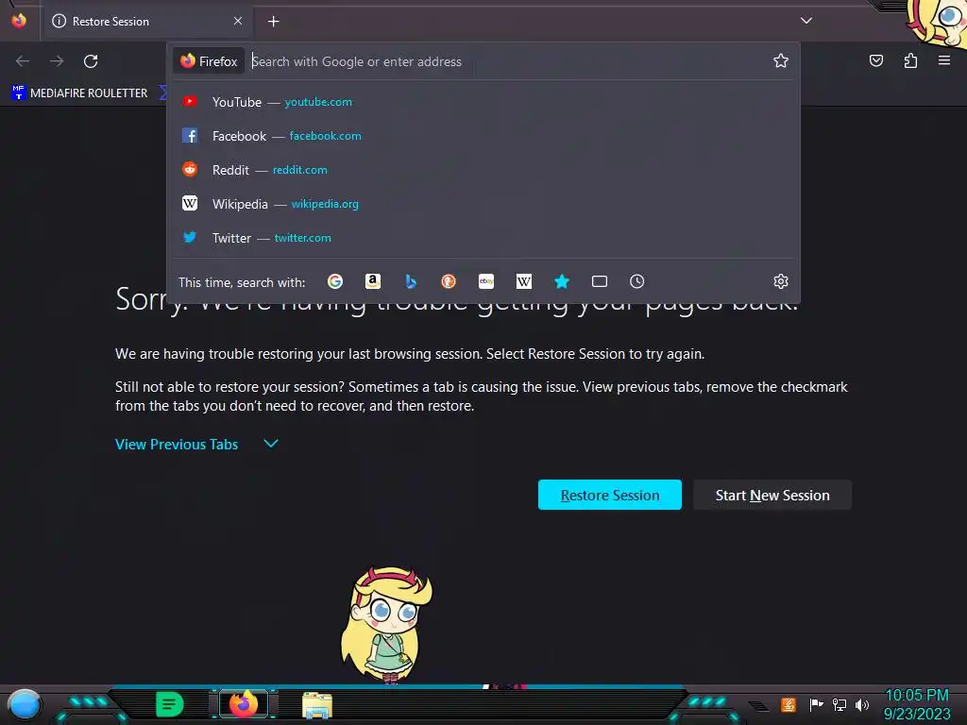Open the Firefox hamburger menu
Image resolution: width=967 pixels, height=725 pixels.
tap(944, 60)
